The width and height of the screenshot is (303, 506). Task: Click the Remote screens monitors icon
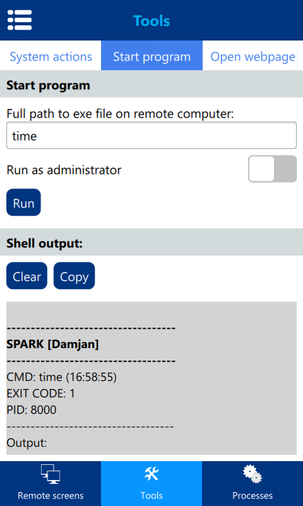(50, 474)
